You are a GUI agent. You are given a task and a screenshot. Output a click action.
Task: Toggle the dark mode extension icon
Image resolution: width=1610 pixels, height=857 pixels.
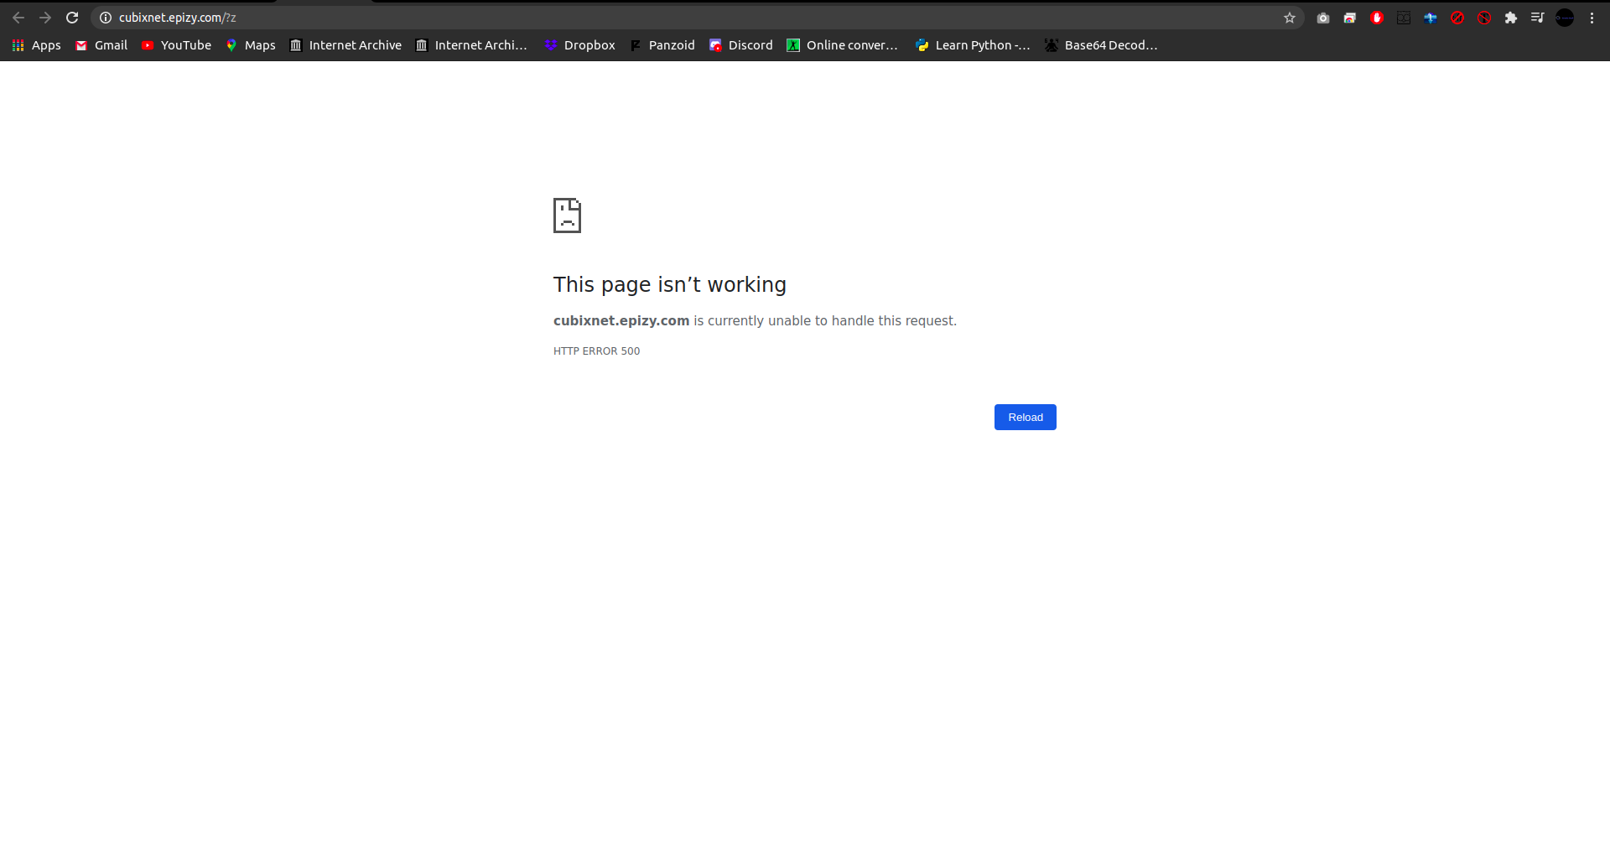(1403, 17)
